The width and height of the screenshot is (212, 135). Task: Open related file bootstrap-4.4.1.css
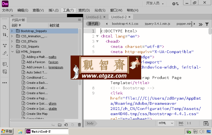pos(125,24)
